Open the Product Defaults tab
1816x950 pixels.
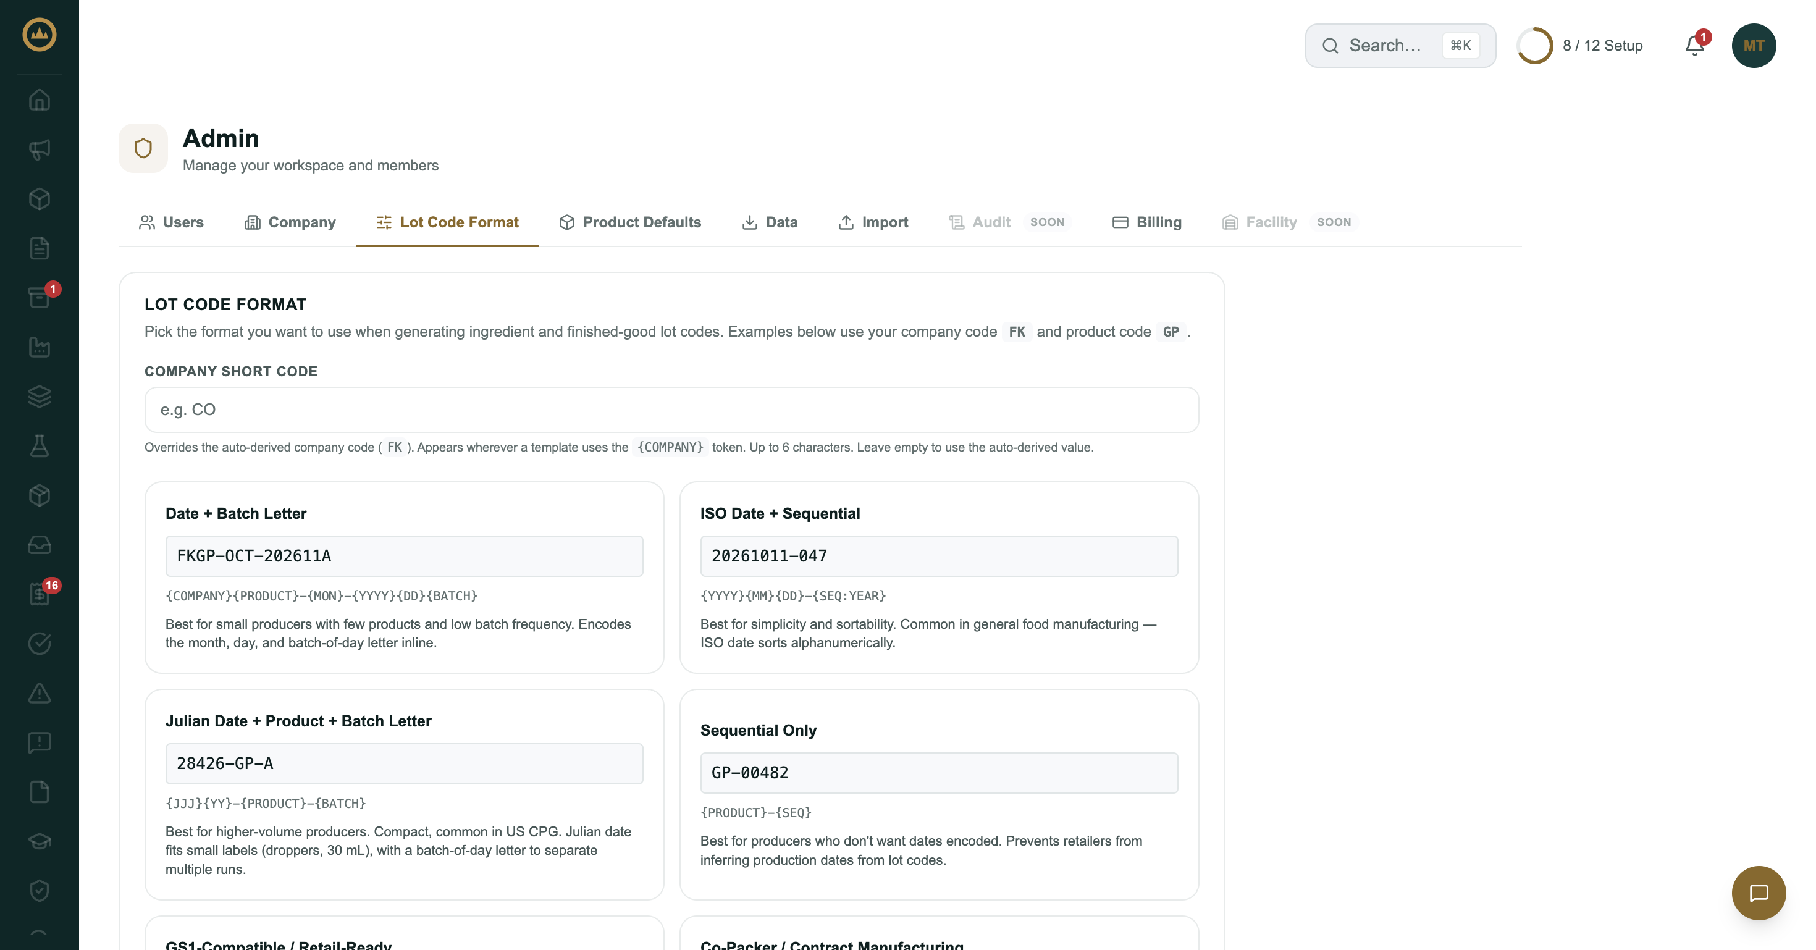tap(629, 222)
